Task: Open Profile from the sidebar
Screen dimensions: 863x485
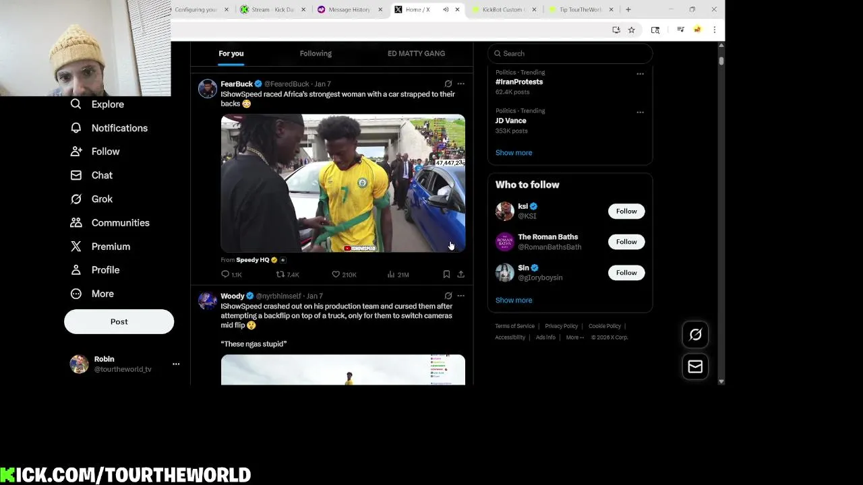Action: (96, 270)
